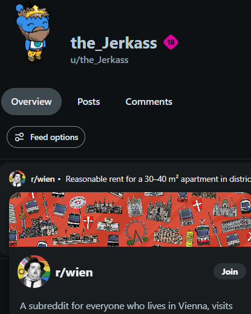
Task: Click the u/the_Jerkass username text
Action: pyautogui.click(x=99, y=60)
